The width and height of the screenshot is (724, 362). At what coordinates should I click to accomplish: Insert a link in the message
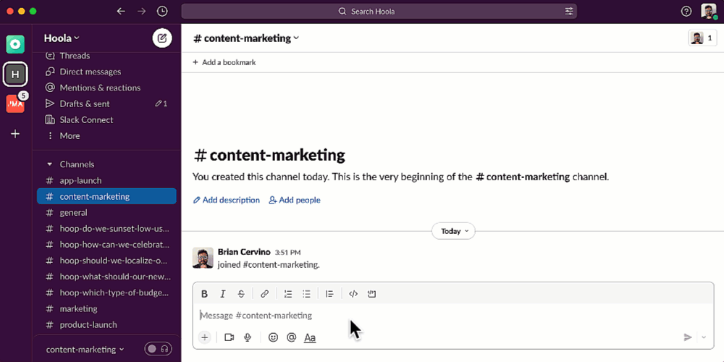tap(264, 294)
